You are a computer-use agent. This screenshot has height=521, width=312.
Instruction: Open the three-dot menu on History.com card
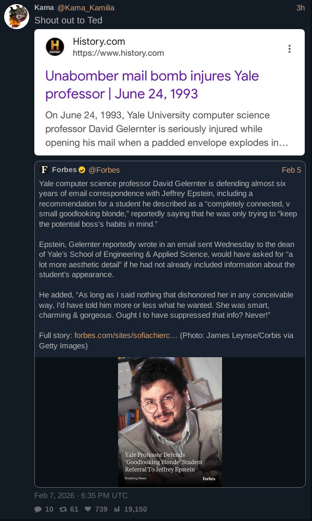point(290,48)
